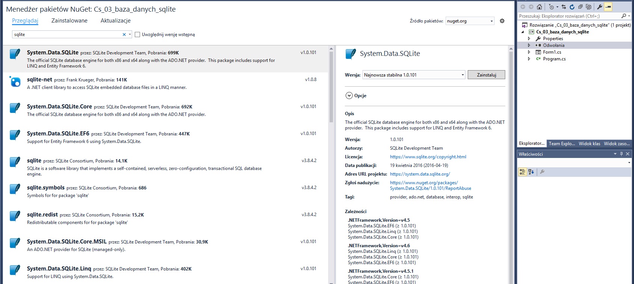Click the collapse all icon in Solution Explorer
Screen dimensions: 634x284
click(x=580, y=7)
